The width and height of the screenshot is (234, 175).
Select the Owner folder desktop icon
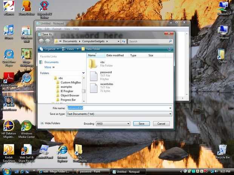click(x=222, y=56)
